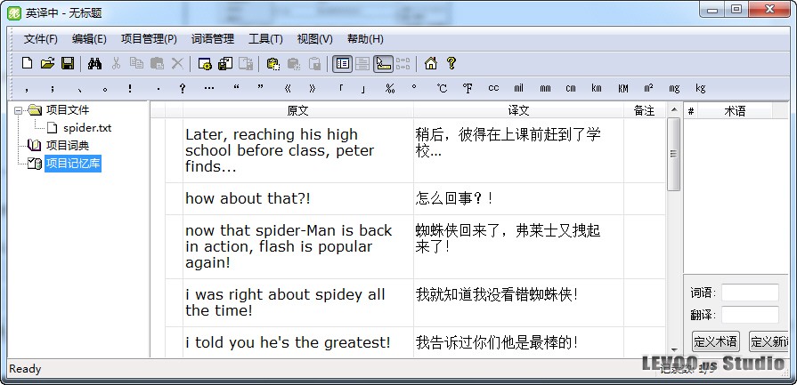
Task: Open help with the yellow question mark icon
Action: coord(451,63)
